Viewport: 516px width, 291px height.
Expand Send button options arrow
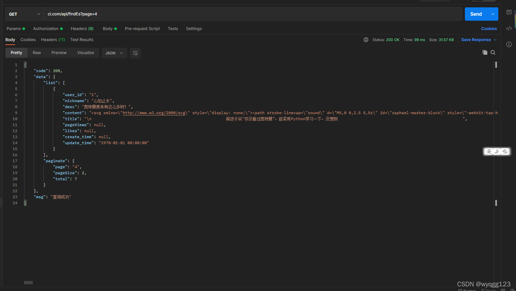[x=493, y=14]
